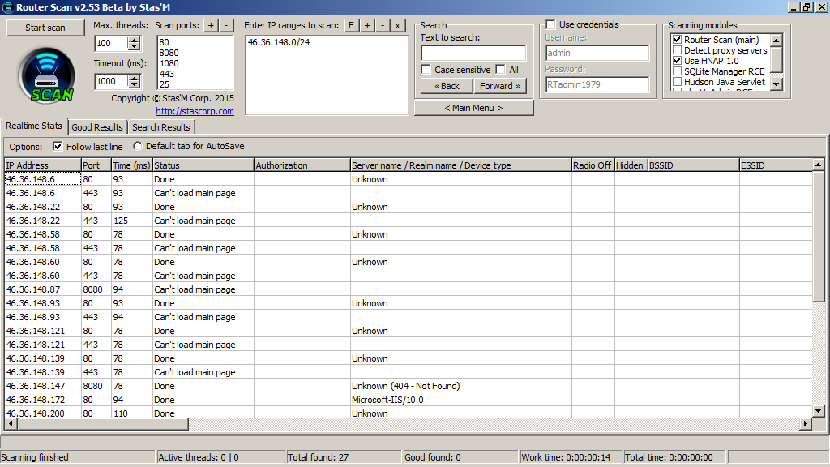Open the stascorp.com link
The height and width of the screenshot is (467, 830).
click(195, 111)
